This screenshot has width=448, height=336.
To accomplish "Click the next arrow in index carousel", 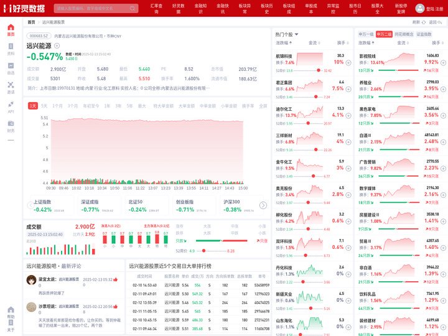I will click(263, 205).
